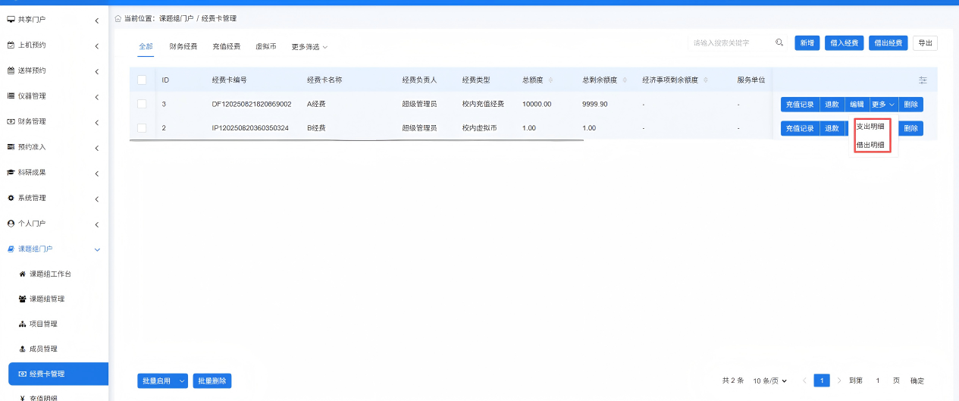The image size is (959, 401).
Task: Click the home icon in breadcrumb
Action: 118,17
